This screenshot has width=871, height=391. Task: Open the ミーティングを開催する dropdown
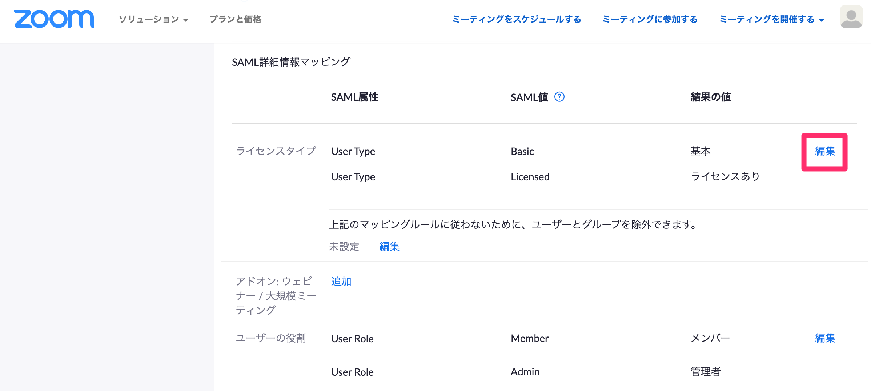771,19
